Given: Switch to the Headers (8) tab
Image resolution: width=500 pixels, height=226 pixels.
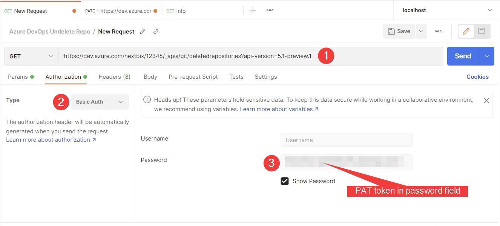Looking at the screenshot, I should pyautogui.click(x=114, y=77).
